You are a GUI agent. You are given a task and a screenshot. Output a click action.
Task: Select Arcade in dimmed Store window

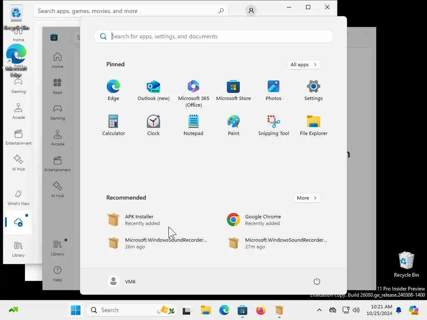[58, 138]
